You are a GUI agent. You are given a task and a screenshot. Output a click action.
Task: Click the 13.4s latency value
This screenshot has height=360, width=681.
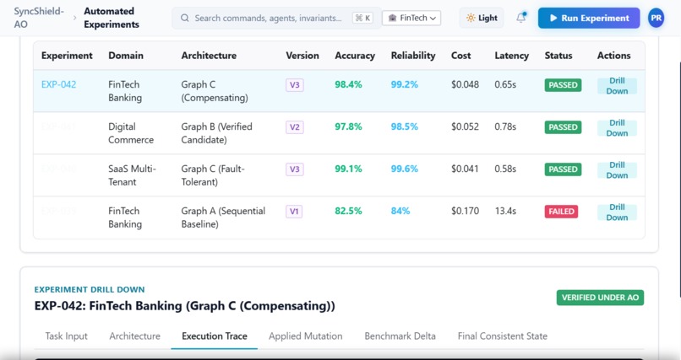click(505, 211)
